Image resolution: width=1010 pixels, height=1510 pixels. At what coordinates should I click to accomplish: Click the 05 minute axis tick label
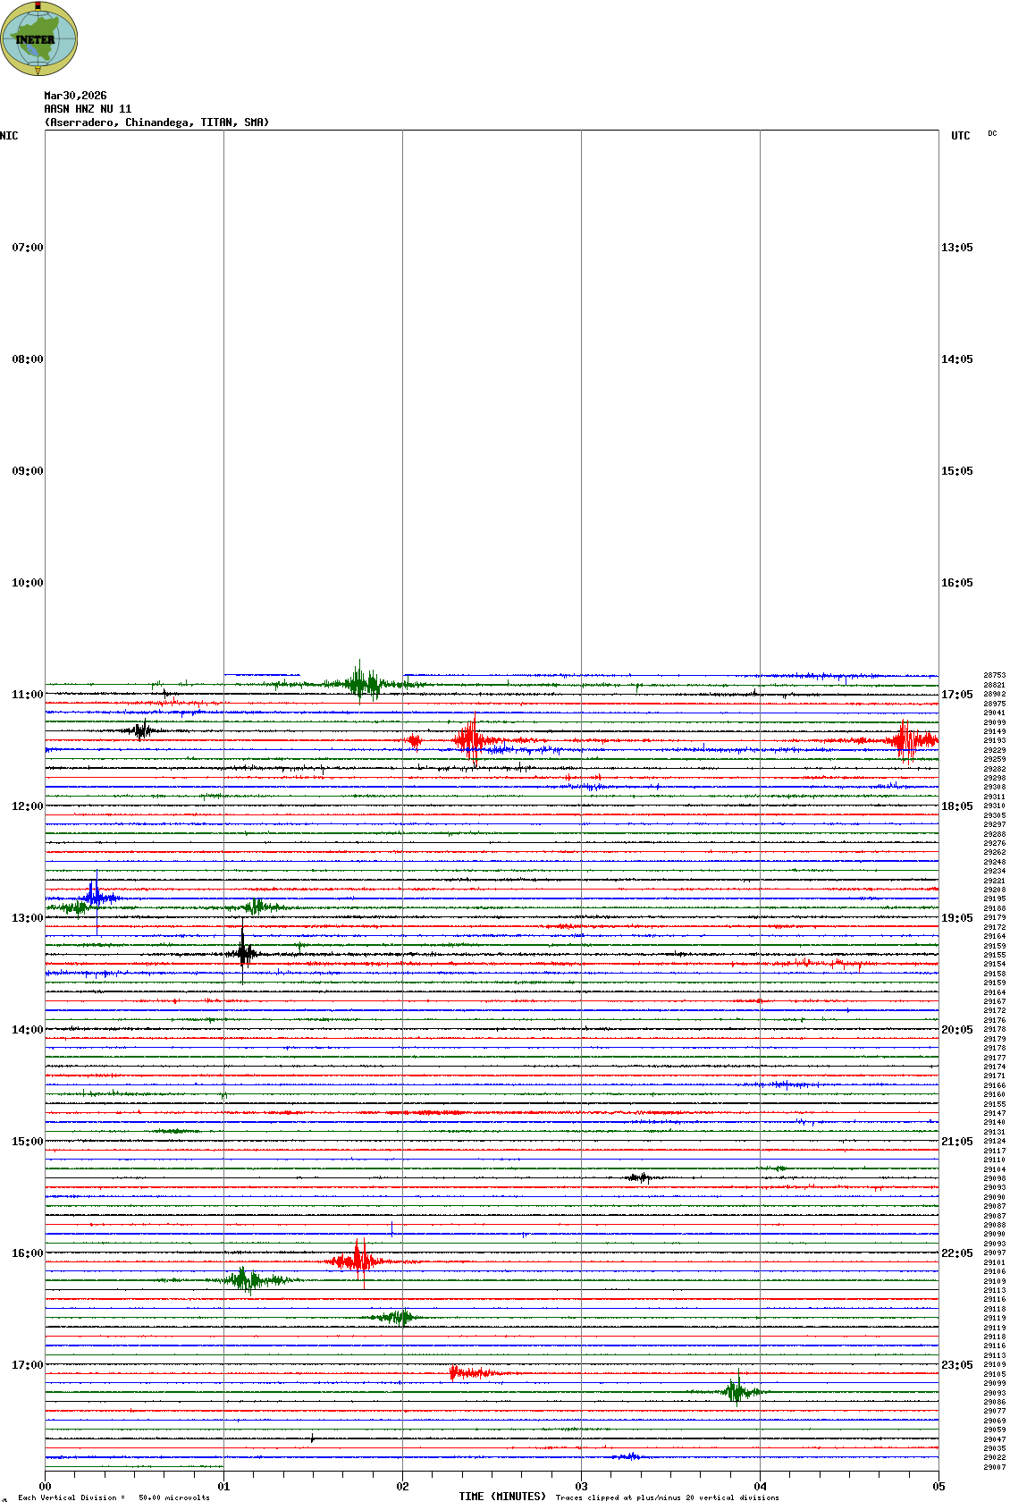pos(938,1487)
